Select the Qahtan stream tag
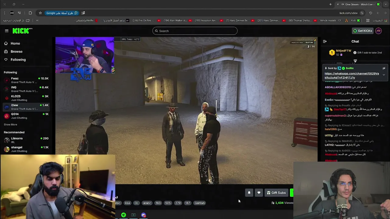This screenshot has height=219, width=390. coord(200,203)
